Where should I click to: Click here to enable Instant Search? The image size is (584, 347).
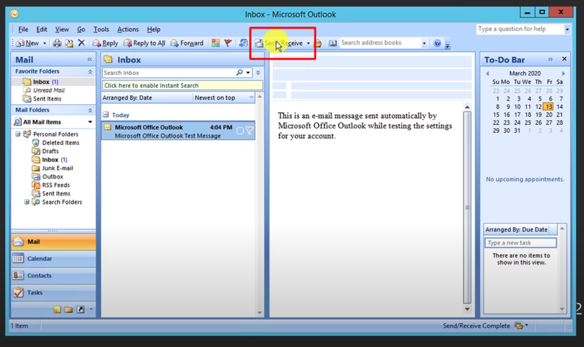click(x=183, y=85)
